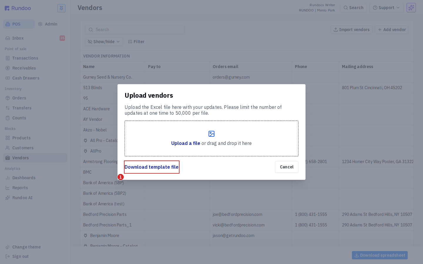423x264 pixels.
Task: Cancel the Upload vendors dialog
Action: [287, 167]
